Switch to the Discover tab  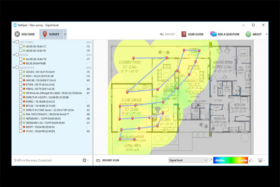pos(24,34)
